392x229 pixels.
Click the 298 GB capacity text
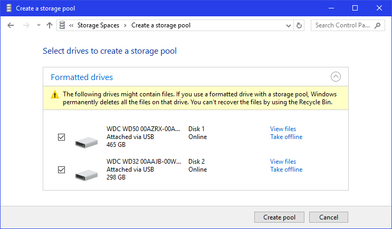116,177
